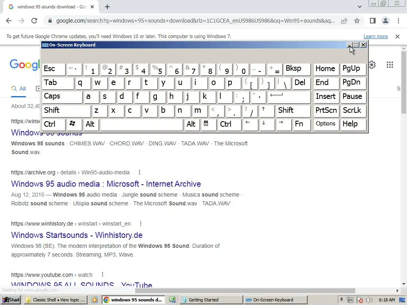Screen dimensions: 407x305
Task: Click the Google logo
Action: point(25,65)
